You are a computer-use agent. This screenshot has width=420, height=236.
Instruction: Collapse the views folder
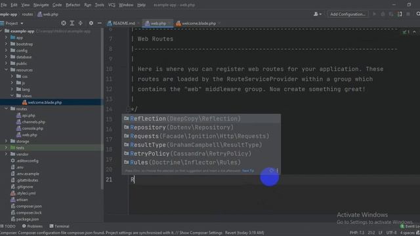point(12,96)
